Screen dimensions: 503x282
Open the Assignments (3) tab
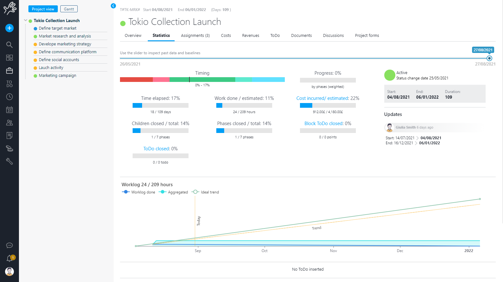tap(195, 36)
